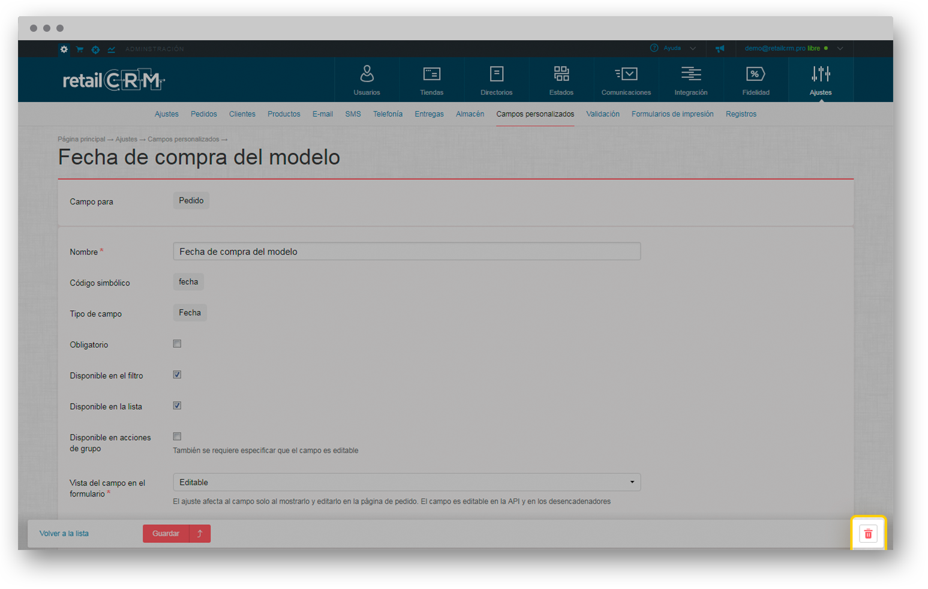Image resolution: width=928 pixels, height=589 pixels.
Task: Enable Disponible en acciones de grupo
Action: (x=177, y=437)
